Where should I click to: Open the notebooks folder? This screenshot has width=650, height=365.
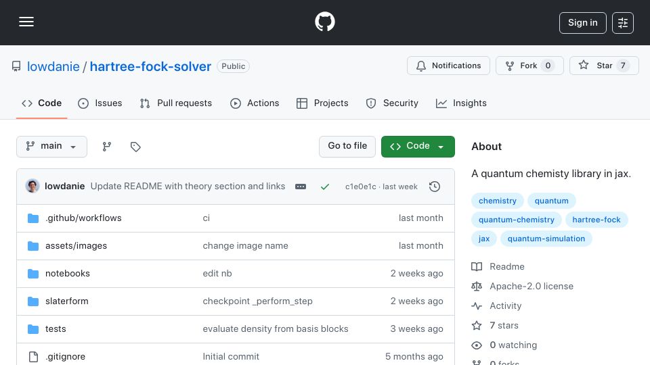(x=68, y=274)
